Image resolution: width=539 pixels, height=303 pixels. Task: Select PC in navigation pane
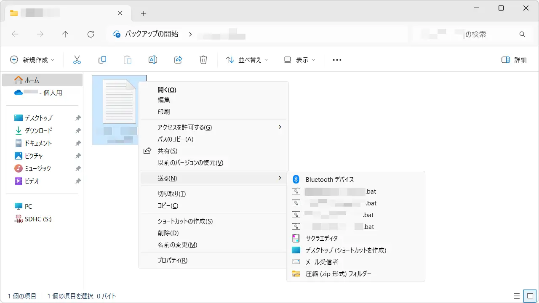coord(42,206)
